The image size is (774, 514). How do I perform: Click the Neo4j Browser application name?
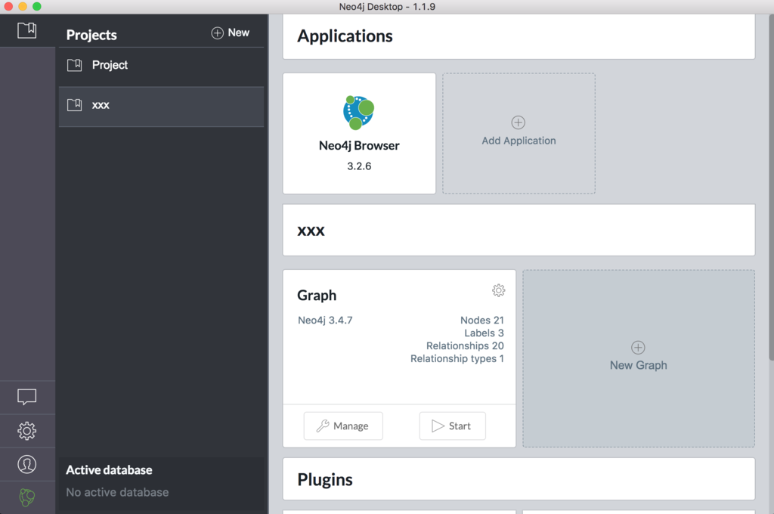pos(359,146)
